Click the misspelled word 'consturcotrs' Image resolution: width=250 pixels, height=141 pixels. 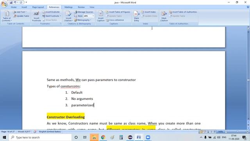click(x=70, y=86)
